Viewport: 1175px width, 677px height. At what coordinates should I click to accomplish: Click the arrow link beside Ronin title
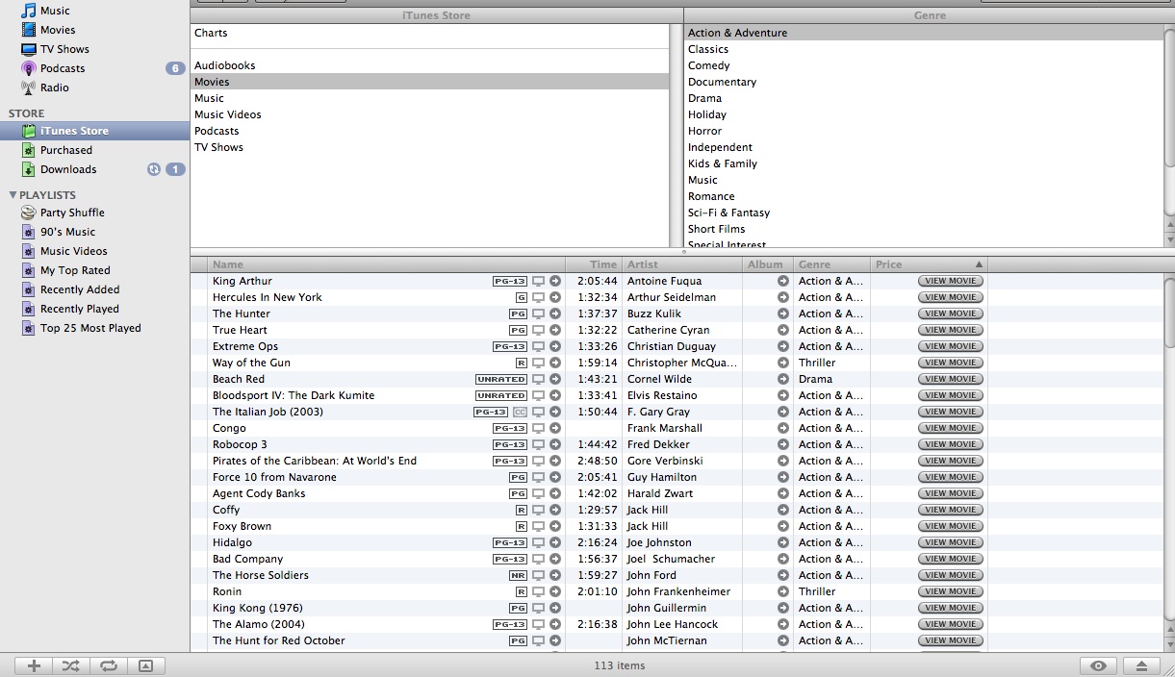[555, 591]
